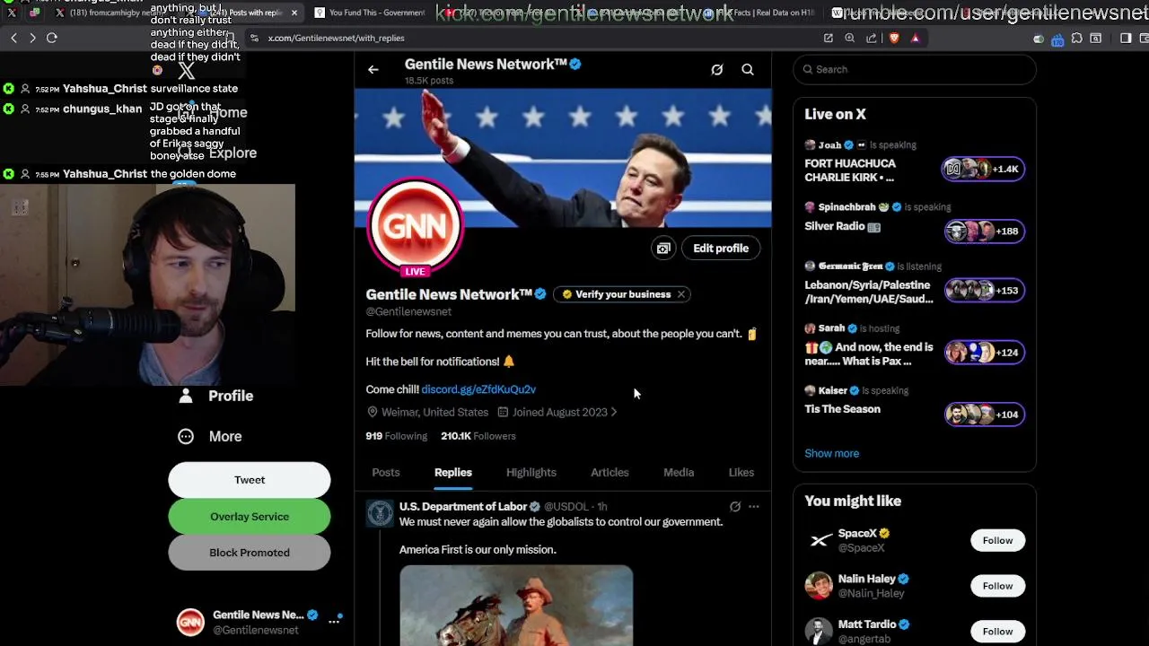The height and width of the screenshot is (646, 1149).
Task: Click the SpaceX logo avatar
Action: coord(820,540)
